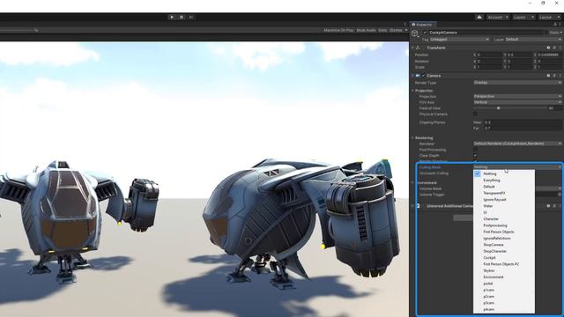Image resolution: width=564 pixels, height=317 pixels.
Task: Open the Account dropdown
Action: (x=498, y=17)
